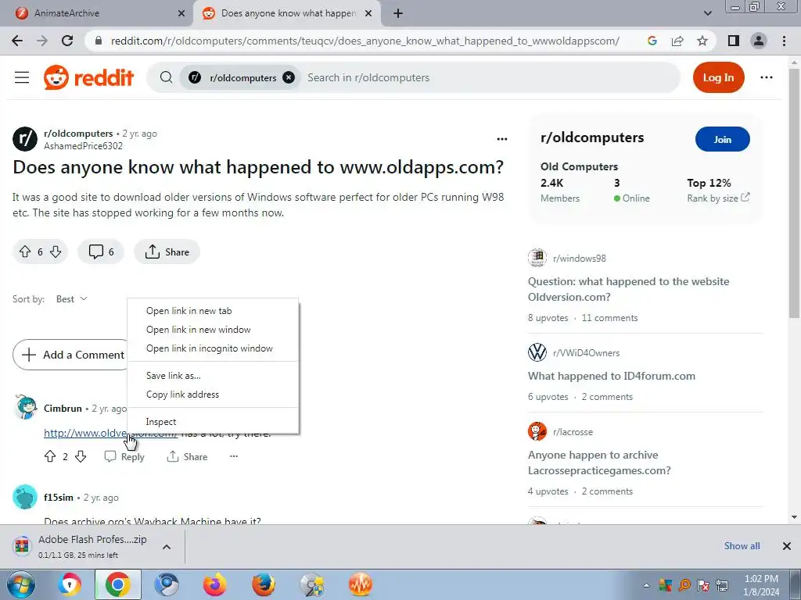
Task: Remove the r/oldcomputers search filter
Action: click(289, 77)
